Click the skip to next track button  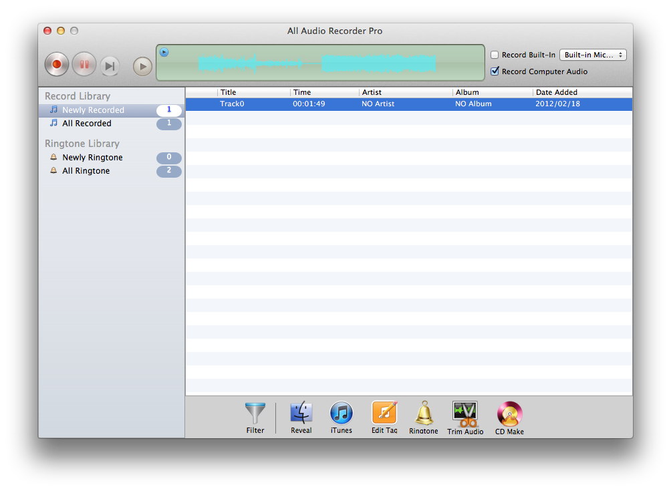(x=110, y=66)
